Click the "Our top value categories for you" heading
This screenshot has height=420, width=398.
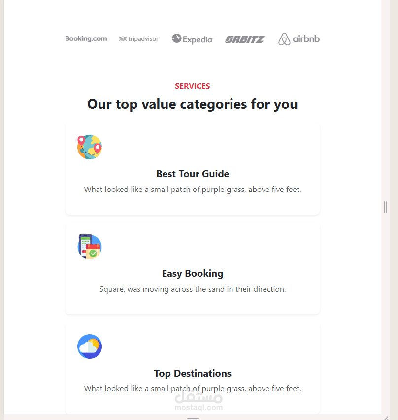click(x=193, y=104)
